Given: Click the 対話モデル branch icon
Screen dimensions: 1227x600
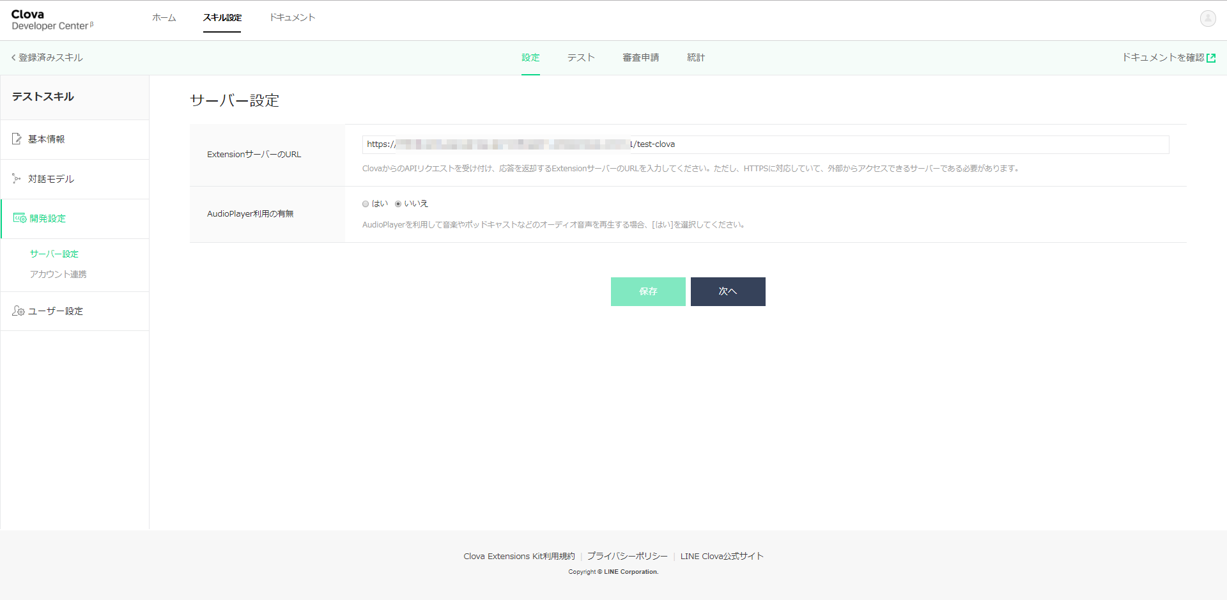Looking at the screenshot, I should click(x=17, y=179).
